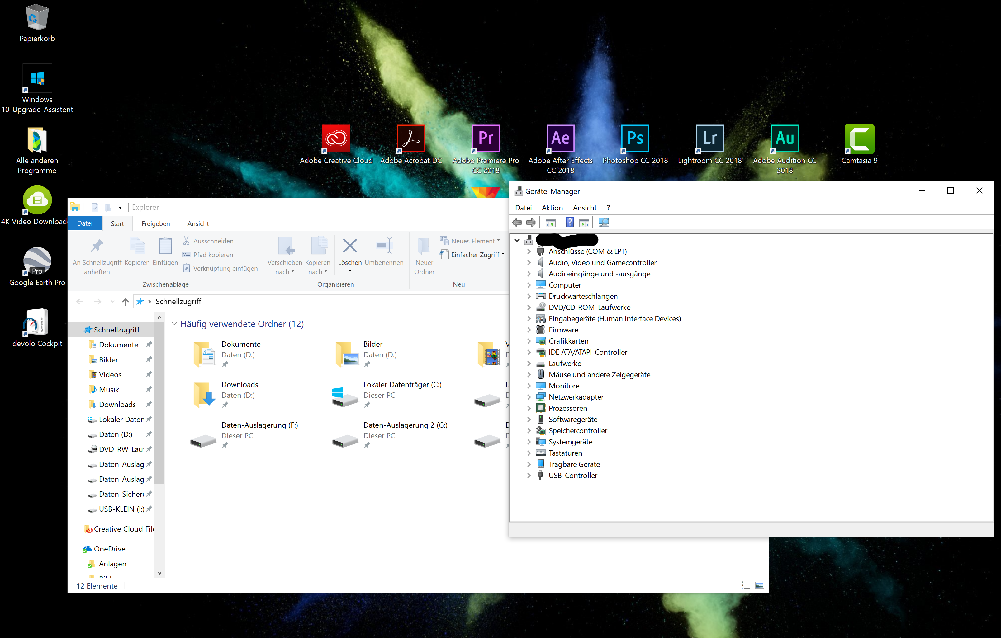Select OneDrive in the navigation pane
1001x638 pixels.
[109, 549]
